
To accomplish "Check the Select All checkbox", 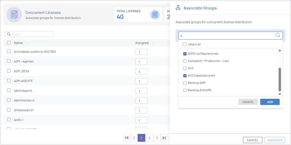I will click(184, 44).
